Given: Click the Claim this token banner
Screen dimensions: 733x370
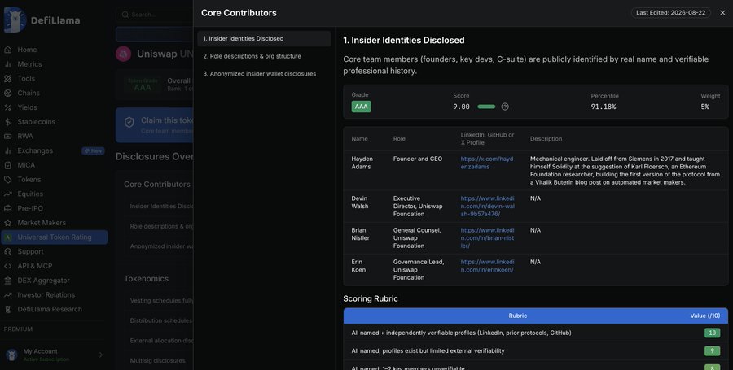Looking at the screenshot, I should point(154,125).
